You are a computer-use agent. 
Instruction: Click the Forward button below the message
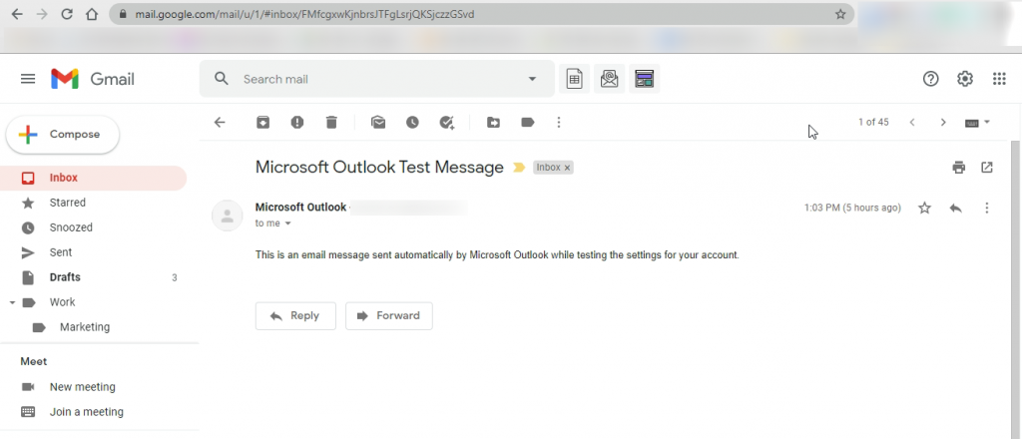[388, 316]
